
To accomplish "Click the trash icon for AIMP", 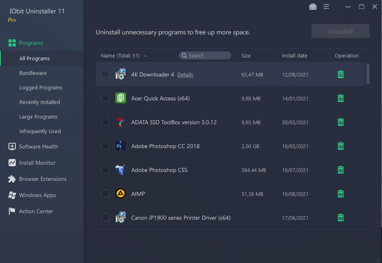I will coord(341,193).
